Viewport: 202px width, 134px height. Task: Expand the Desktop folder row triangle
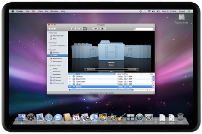pos(70,76)
